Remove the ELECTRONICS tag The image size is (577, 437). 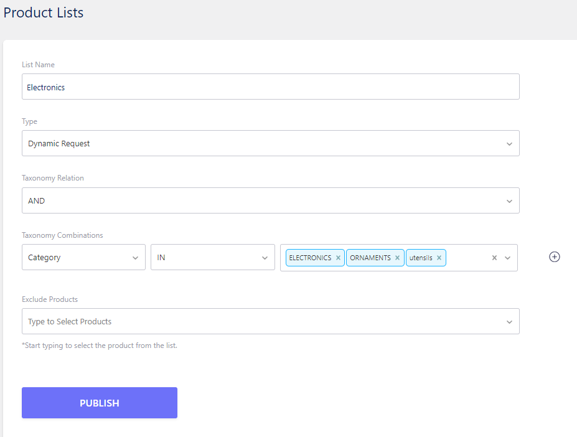(x=338, y=258)
